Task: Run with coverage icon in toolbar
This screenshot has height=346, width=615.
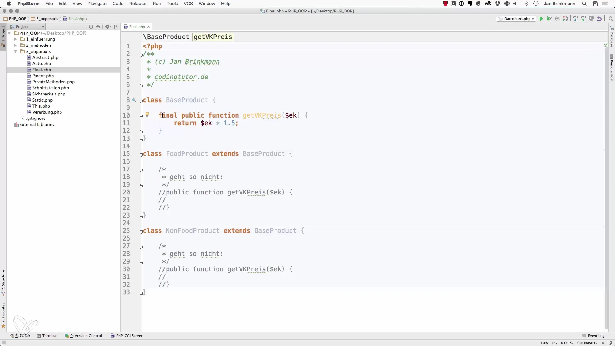Action: [x=557, y=19]
